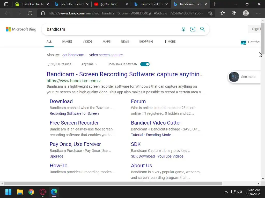The height and width of the screenshot is (198, 265).
Task: Click the Edge icon in taskbar
Action: click(54, 192)
